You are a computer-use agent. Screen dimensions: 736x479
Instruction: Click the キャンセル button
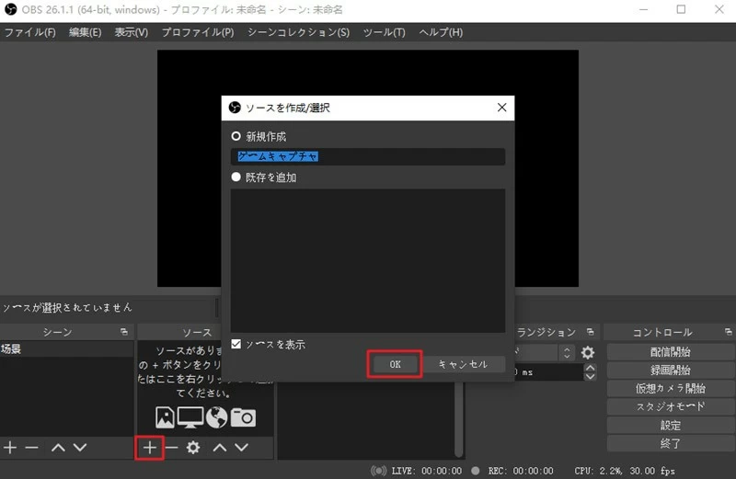[x=463, y=364]
